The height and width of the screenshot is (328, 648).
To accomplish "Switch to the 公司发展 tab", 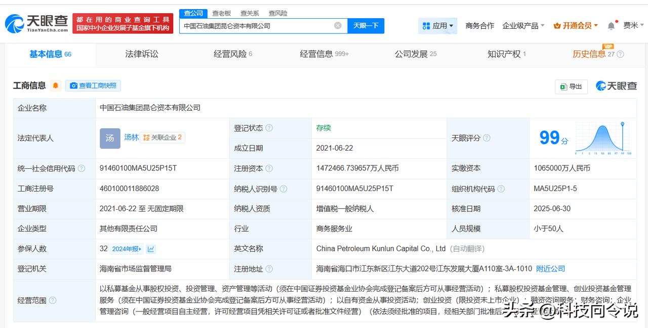I will (x=416, y=54).
